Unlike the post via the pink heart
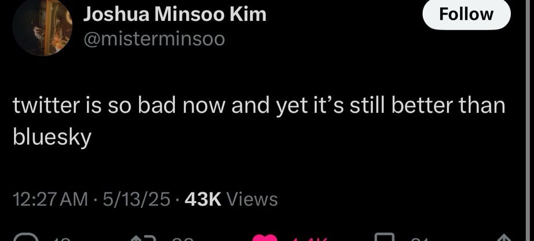Viewport: 534px width, 241px height. pos(266,238)
